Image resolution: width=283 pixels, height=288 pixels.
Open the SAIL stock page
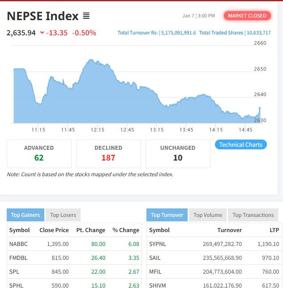click(155, 258)
